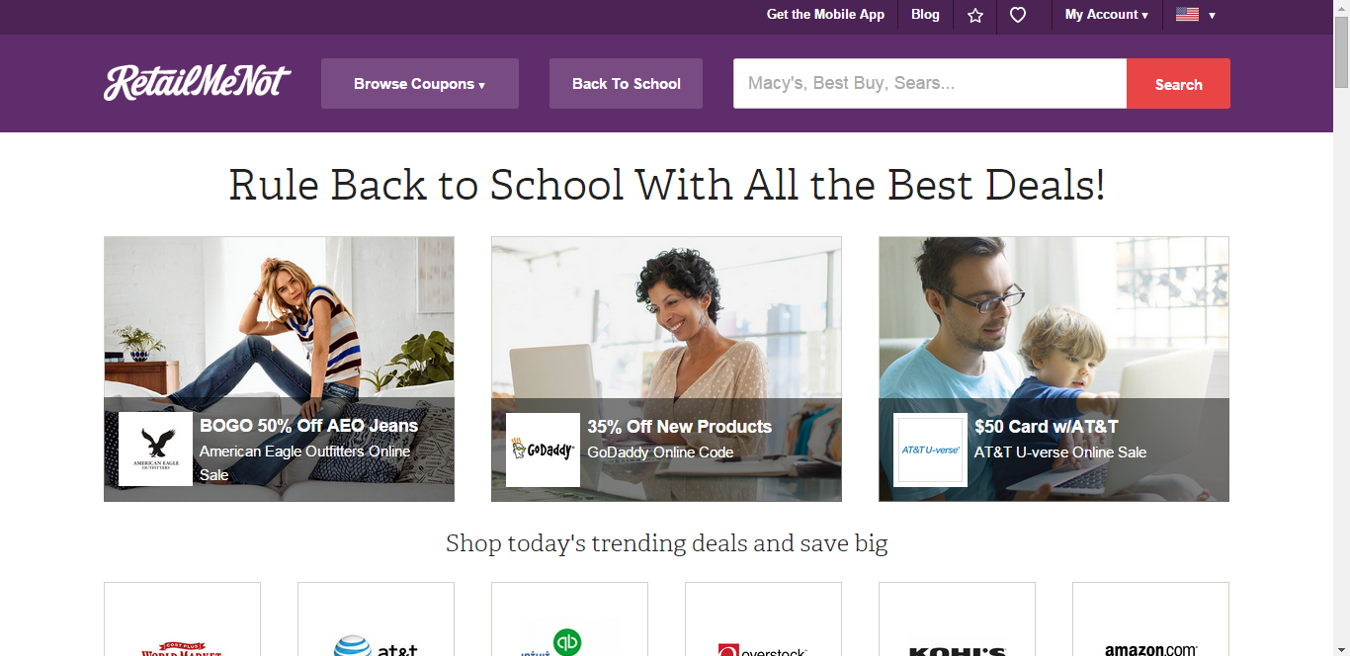Screen dimensions: 1350x656
Task: Expand the Browse Coupons dropdown
Action: [420, 84]
